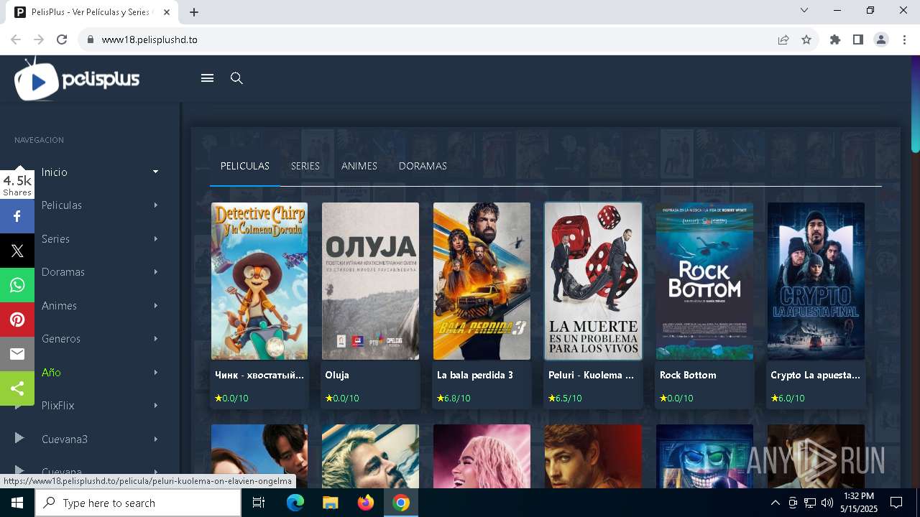Viewport: 920px width, 517px height.
Task: Click the PelisPlus logo
Action: point(77,79)
